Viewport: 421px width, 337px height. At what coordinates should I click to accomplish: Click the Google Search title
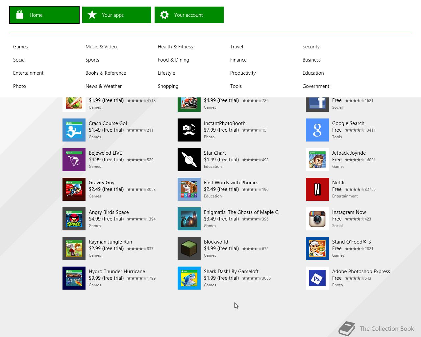coord(348,123)
